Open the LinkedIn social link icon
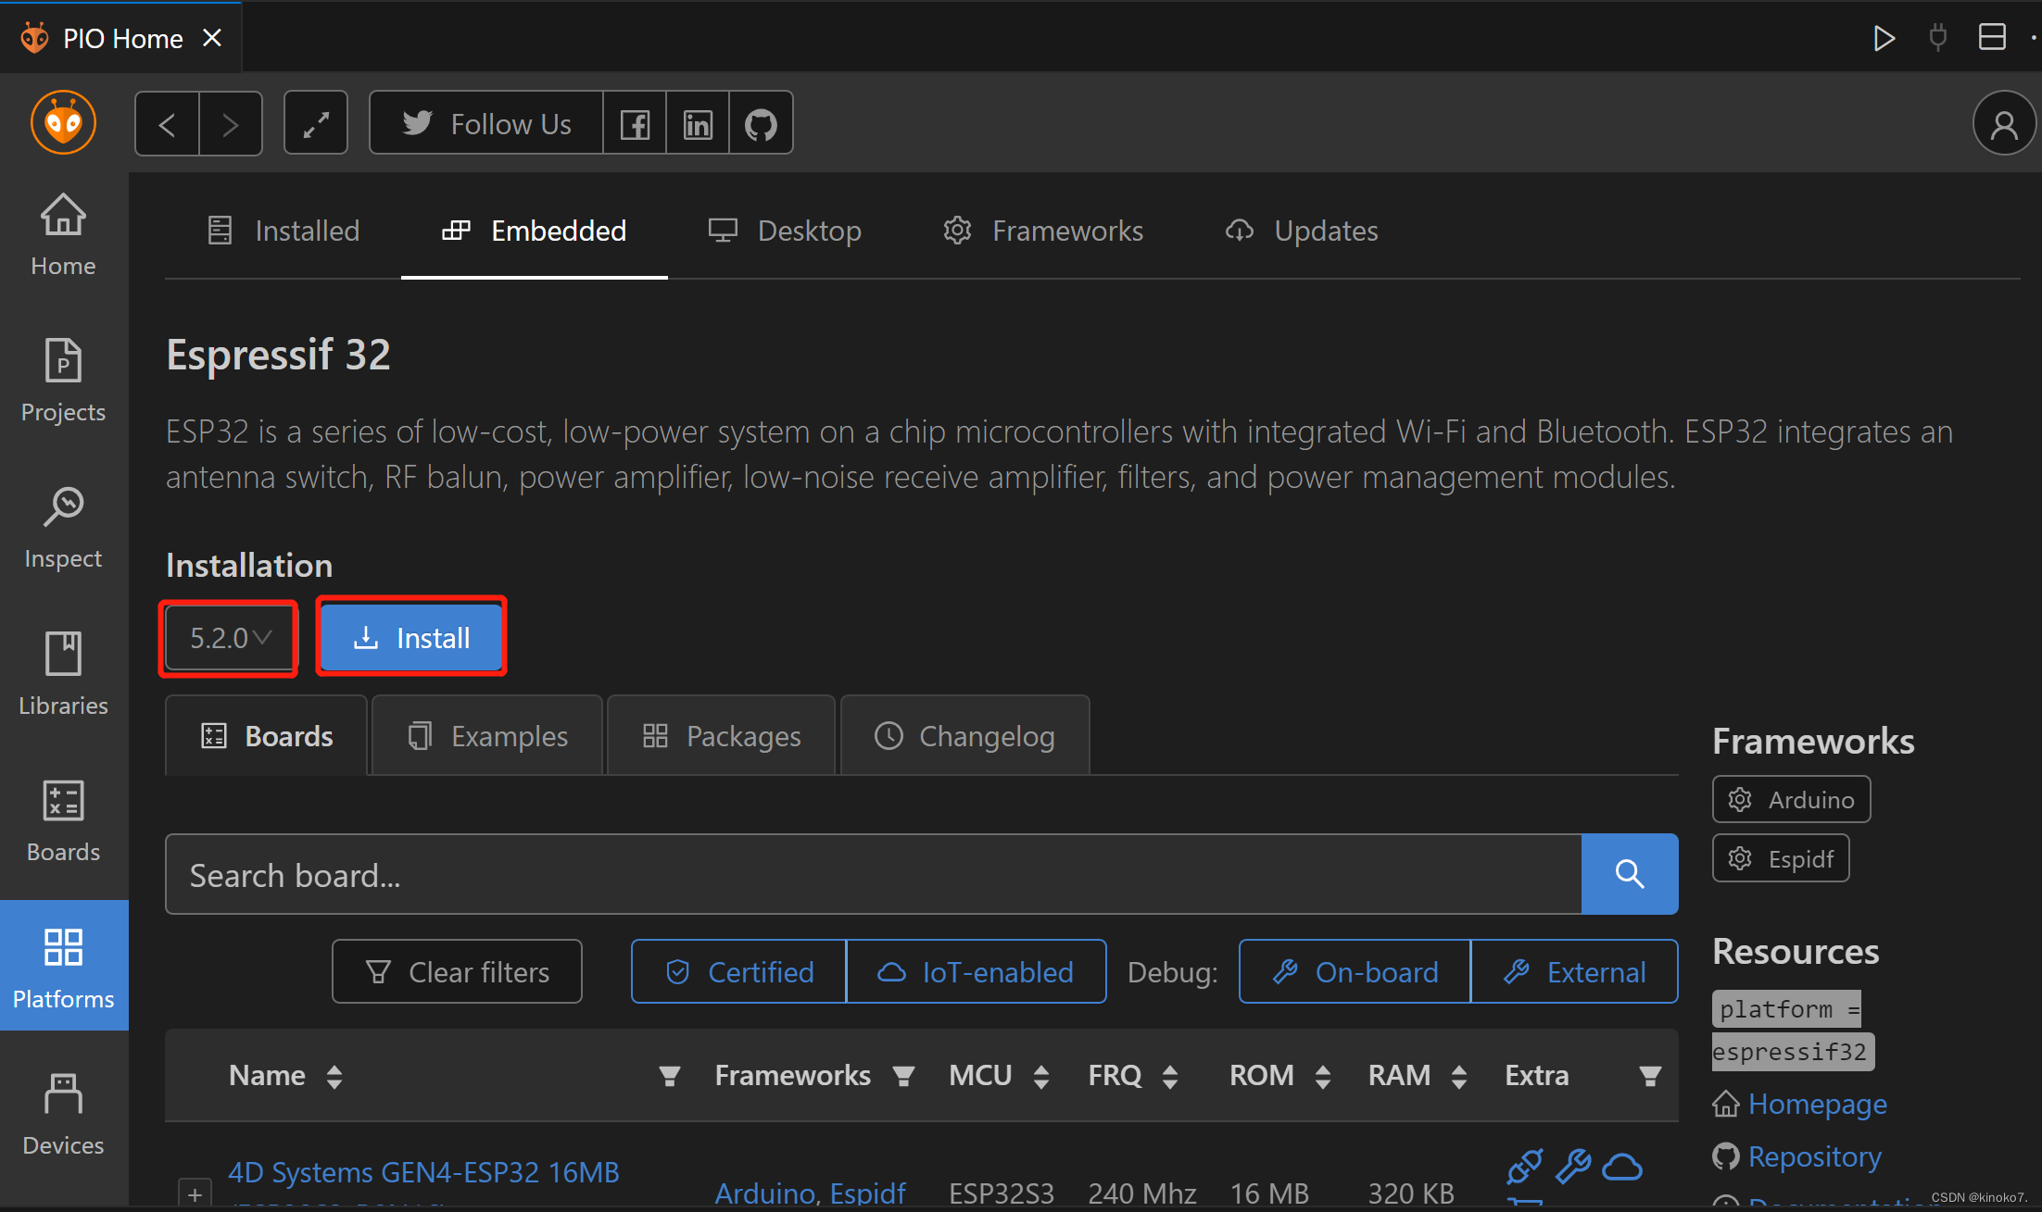Image resolution: width=2042 pixels, height=1212 pixels. click(x=698, y=123)
